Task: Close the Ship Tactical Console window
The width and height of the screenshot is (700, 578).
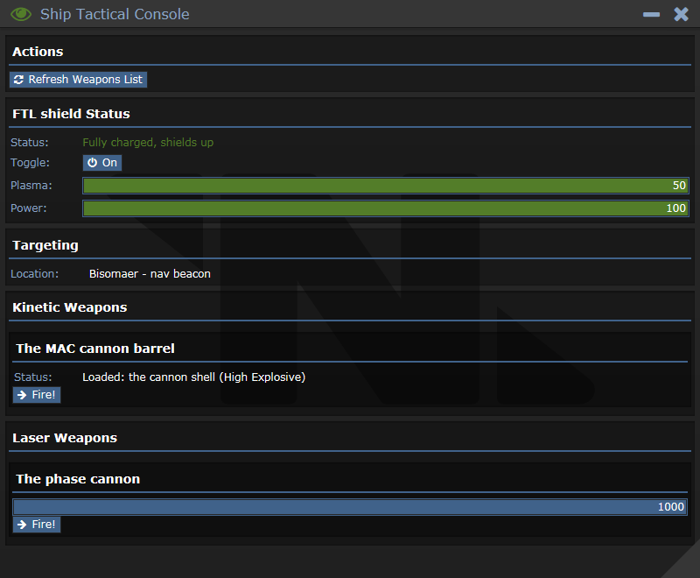Action: (x=682, y=14)
